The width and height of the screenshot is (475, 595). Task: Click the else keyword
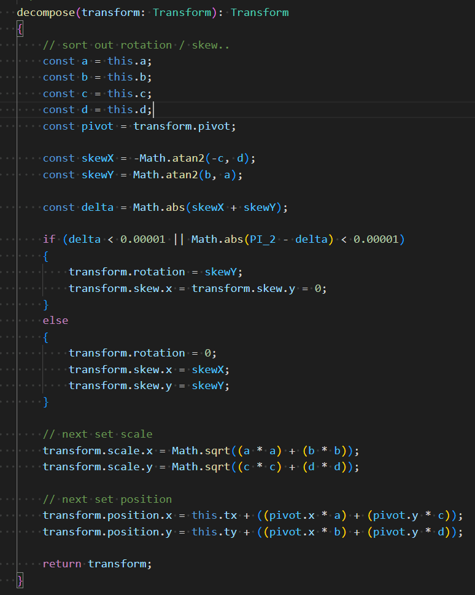(x=55, y=320)
